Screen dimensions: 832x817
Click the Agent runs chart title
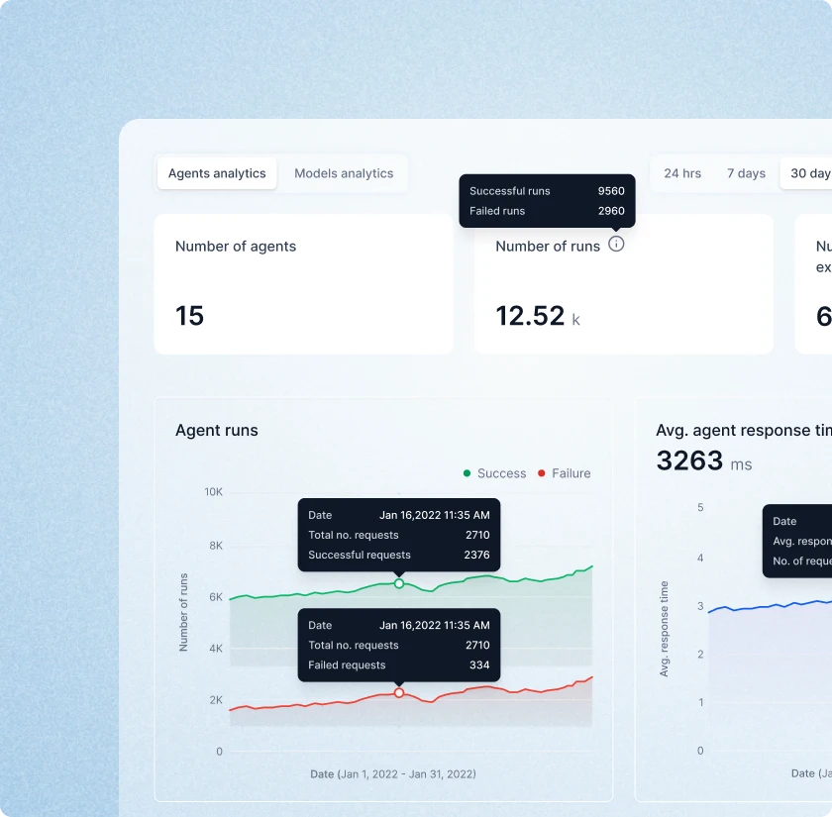point(216,431)
